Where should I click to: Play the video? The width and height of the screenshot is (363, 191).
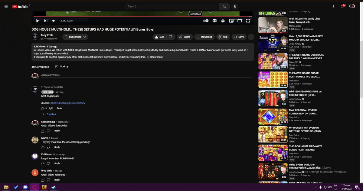(38, 21)
